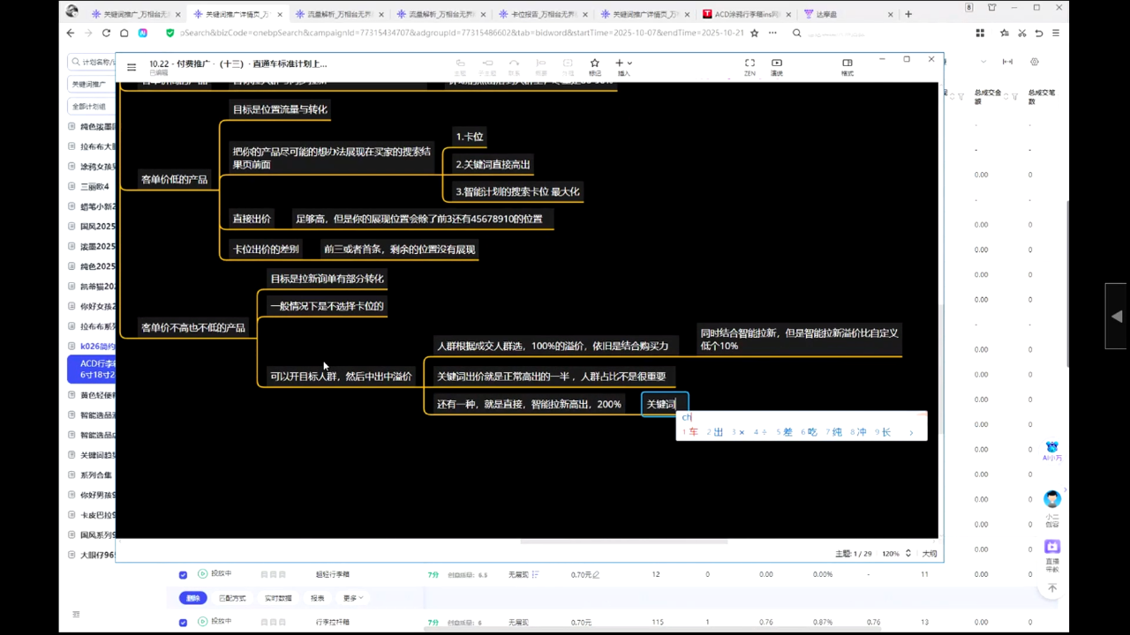
Task: Expand the 国风2025 plan tree item
Action: click(x=72, y=226)
